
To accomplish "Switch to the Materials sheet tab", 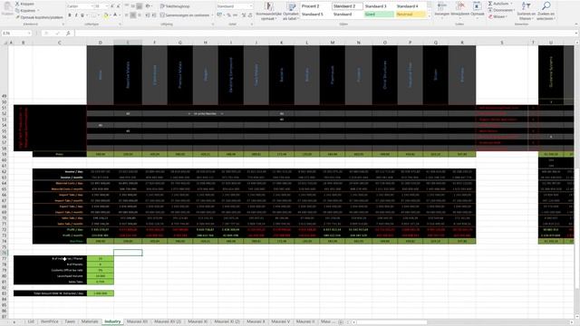I will coord(90,322).
